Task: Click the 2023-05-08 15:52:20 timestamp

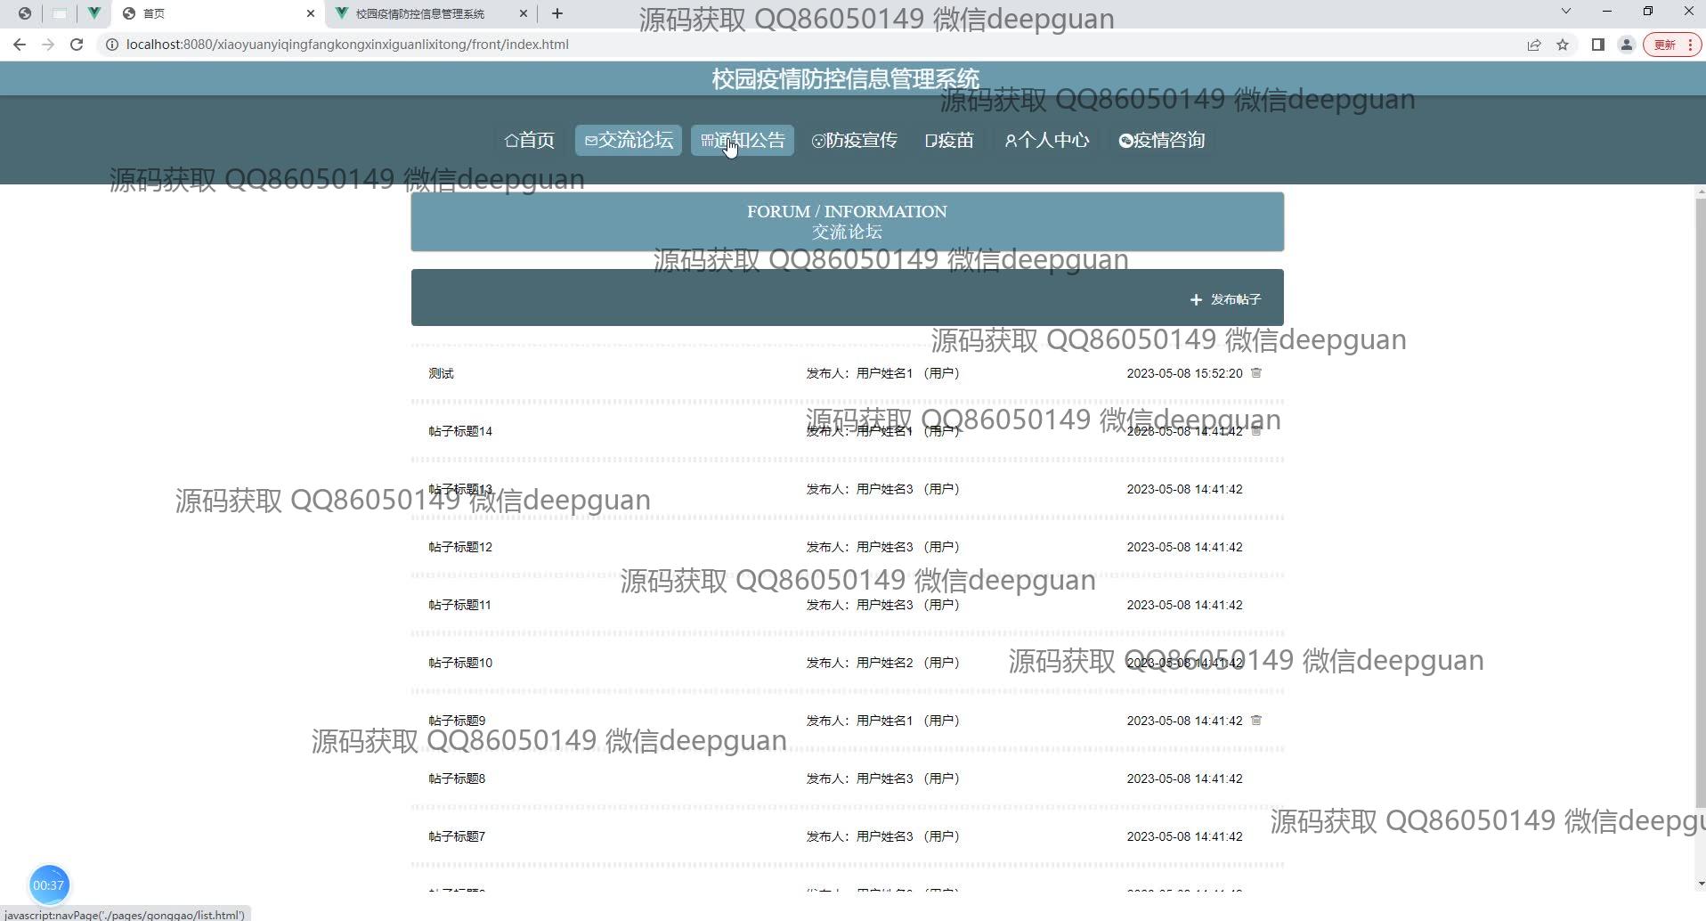Action: coord(1184,374)
